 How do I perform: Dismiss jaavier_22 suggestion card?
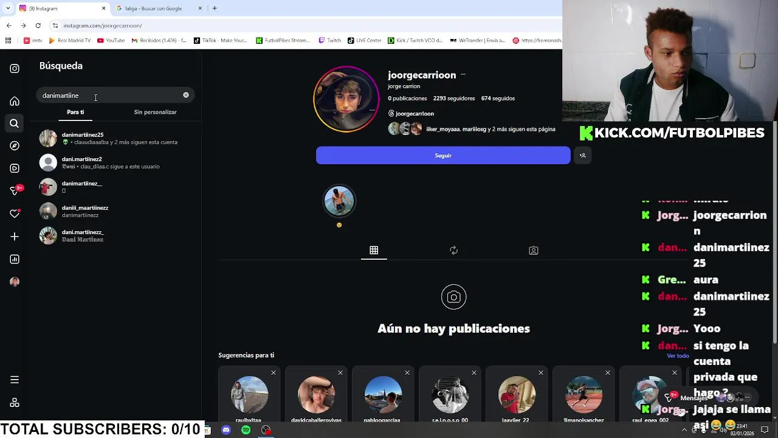[541, 372]
